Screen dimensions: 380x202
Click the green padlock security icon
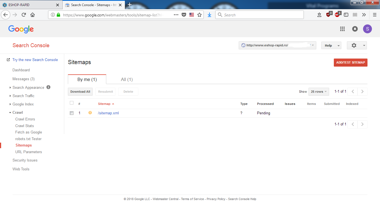(x=58, y=15)
